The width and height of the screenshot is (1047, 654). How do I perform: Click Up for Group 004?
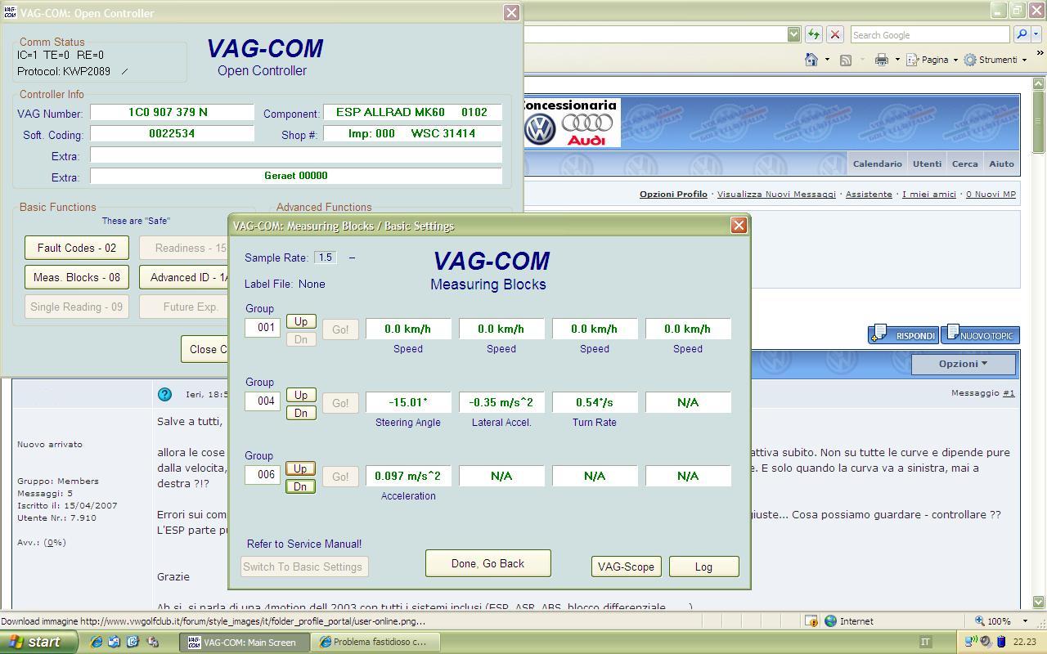(301, 395)
